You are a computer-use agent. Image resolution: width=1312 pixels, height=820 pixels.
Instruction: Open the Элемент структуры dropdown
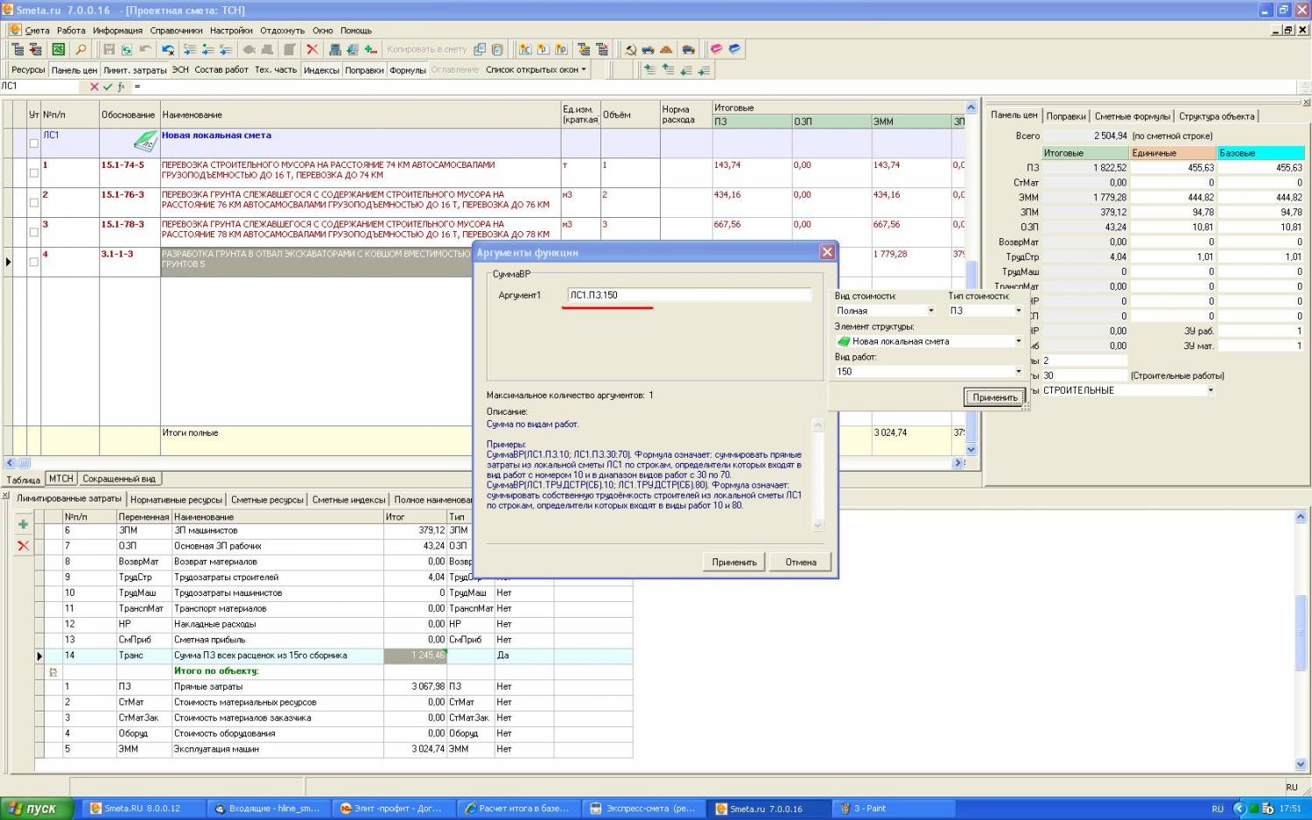tap(1018, 341)
